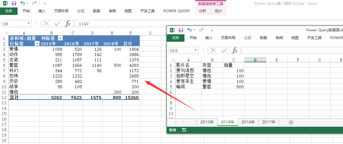This screenshot has height=144, width=343.
Task: Expand Name Box dropdown next to D6
Action: [x=29, y=24]
